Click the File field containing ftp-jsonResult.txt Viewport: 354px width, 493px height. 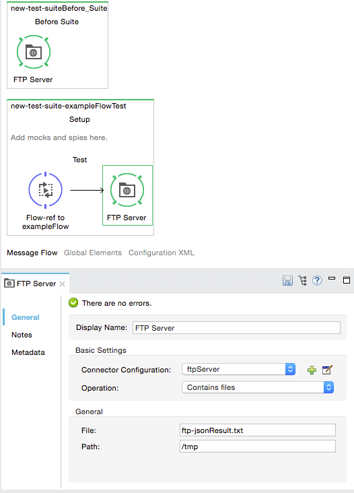point(258,430)
